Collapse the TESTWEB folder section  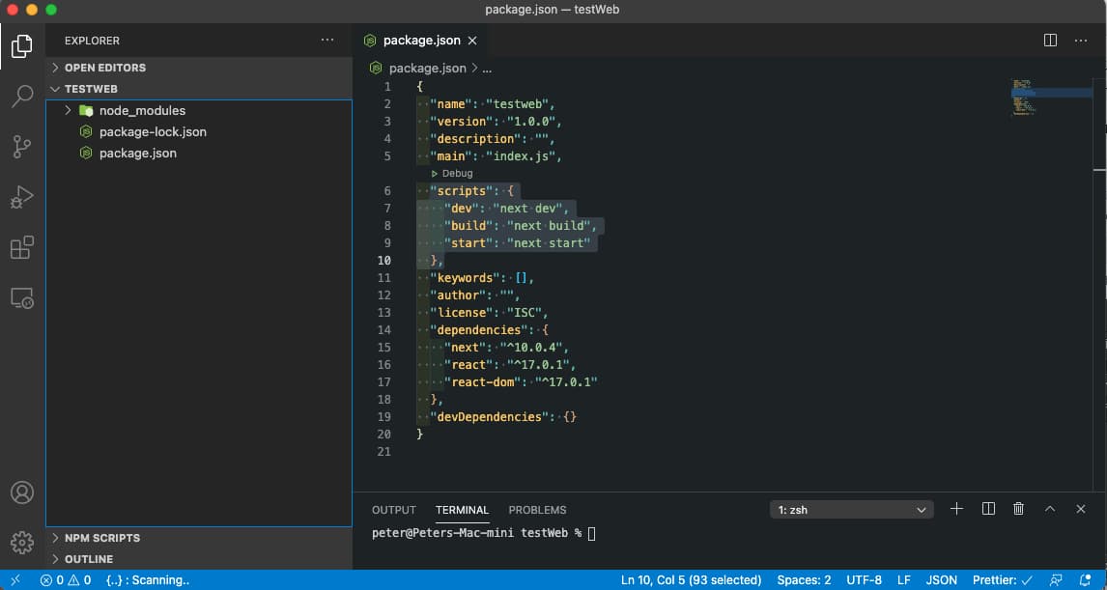tap(199, 89)
